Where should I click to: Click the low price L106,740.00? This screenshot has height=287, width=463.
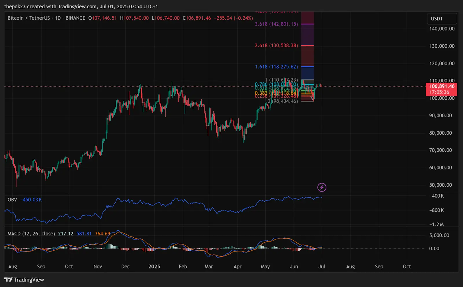[x=166, y=18]
